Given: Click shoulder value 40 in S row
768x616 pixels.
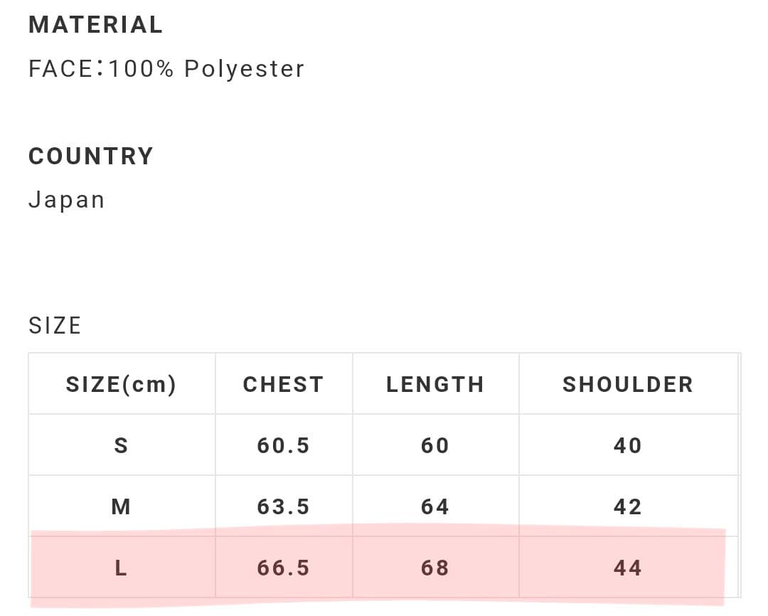Looking at the screenshot, I should 628,446.
